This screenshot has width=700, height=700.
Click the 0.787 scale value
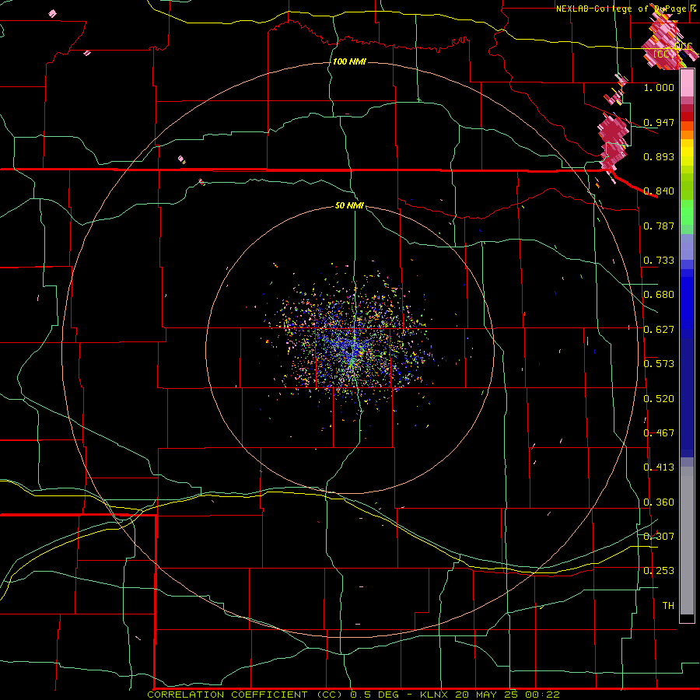coord(659,226)
